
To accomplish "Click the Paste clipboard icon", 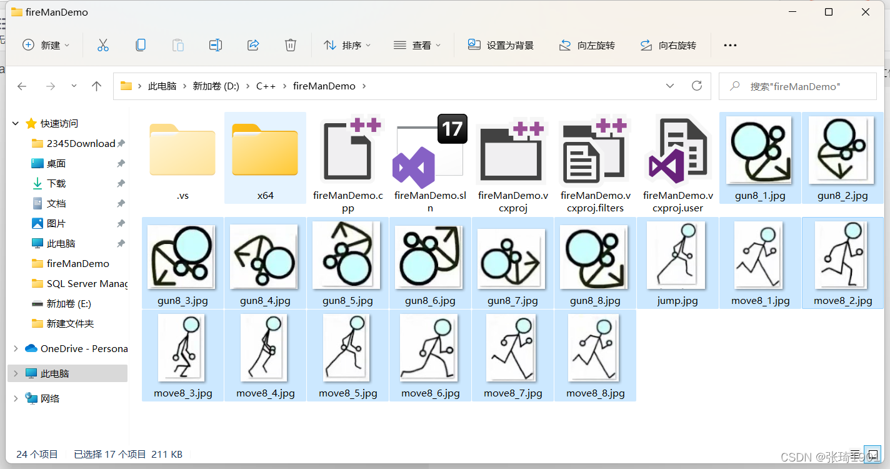I will [x=178, y=45].
